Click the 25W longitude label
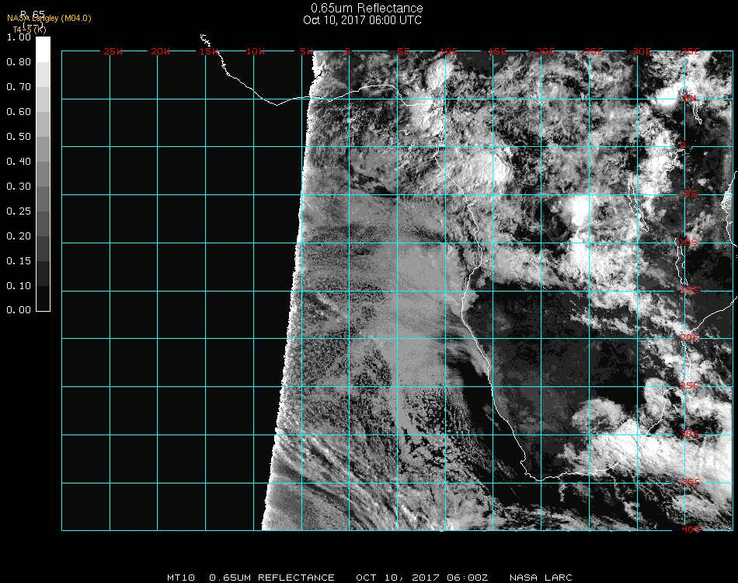 (x=113, y=51)
